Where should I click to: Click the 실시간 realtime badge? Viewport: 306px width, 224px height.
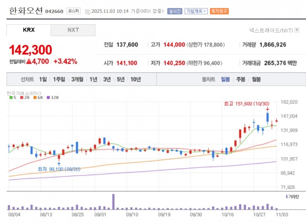pyautogui.click(x=174, y=11)
